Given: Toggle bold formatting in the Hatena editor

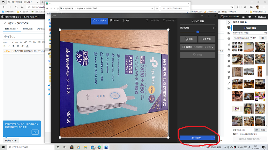Looking at the screenshot, I should 5,46.
